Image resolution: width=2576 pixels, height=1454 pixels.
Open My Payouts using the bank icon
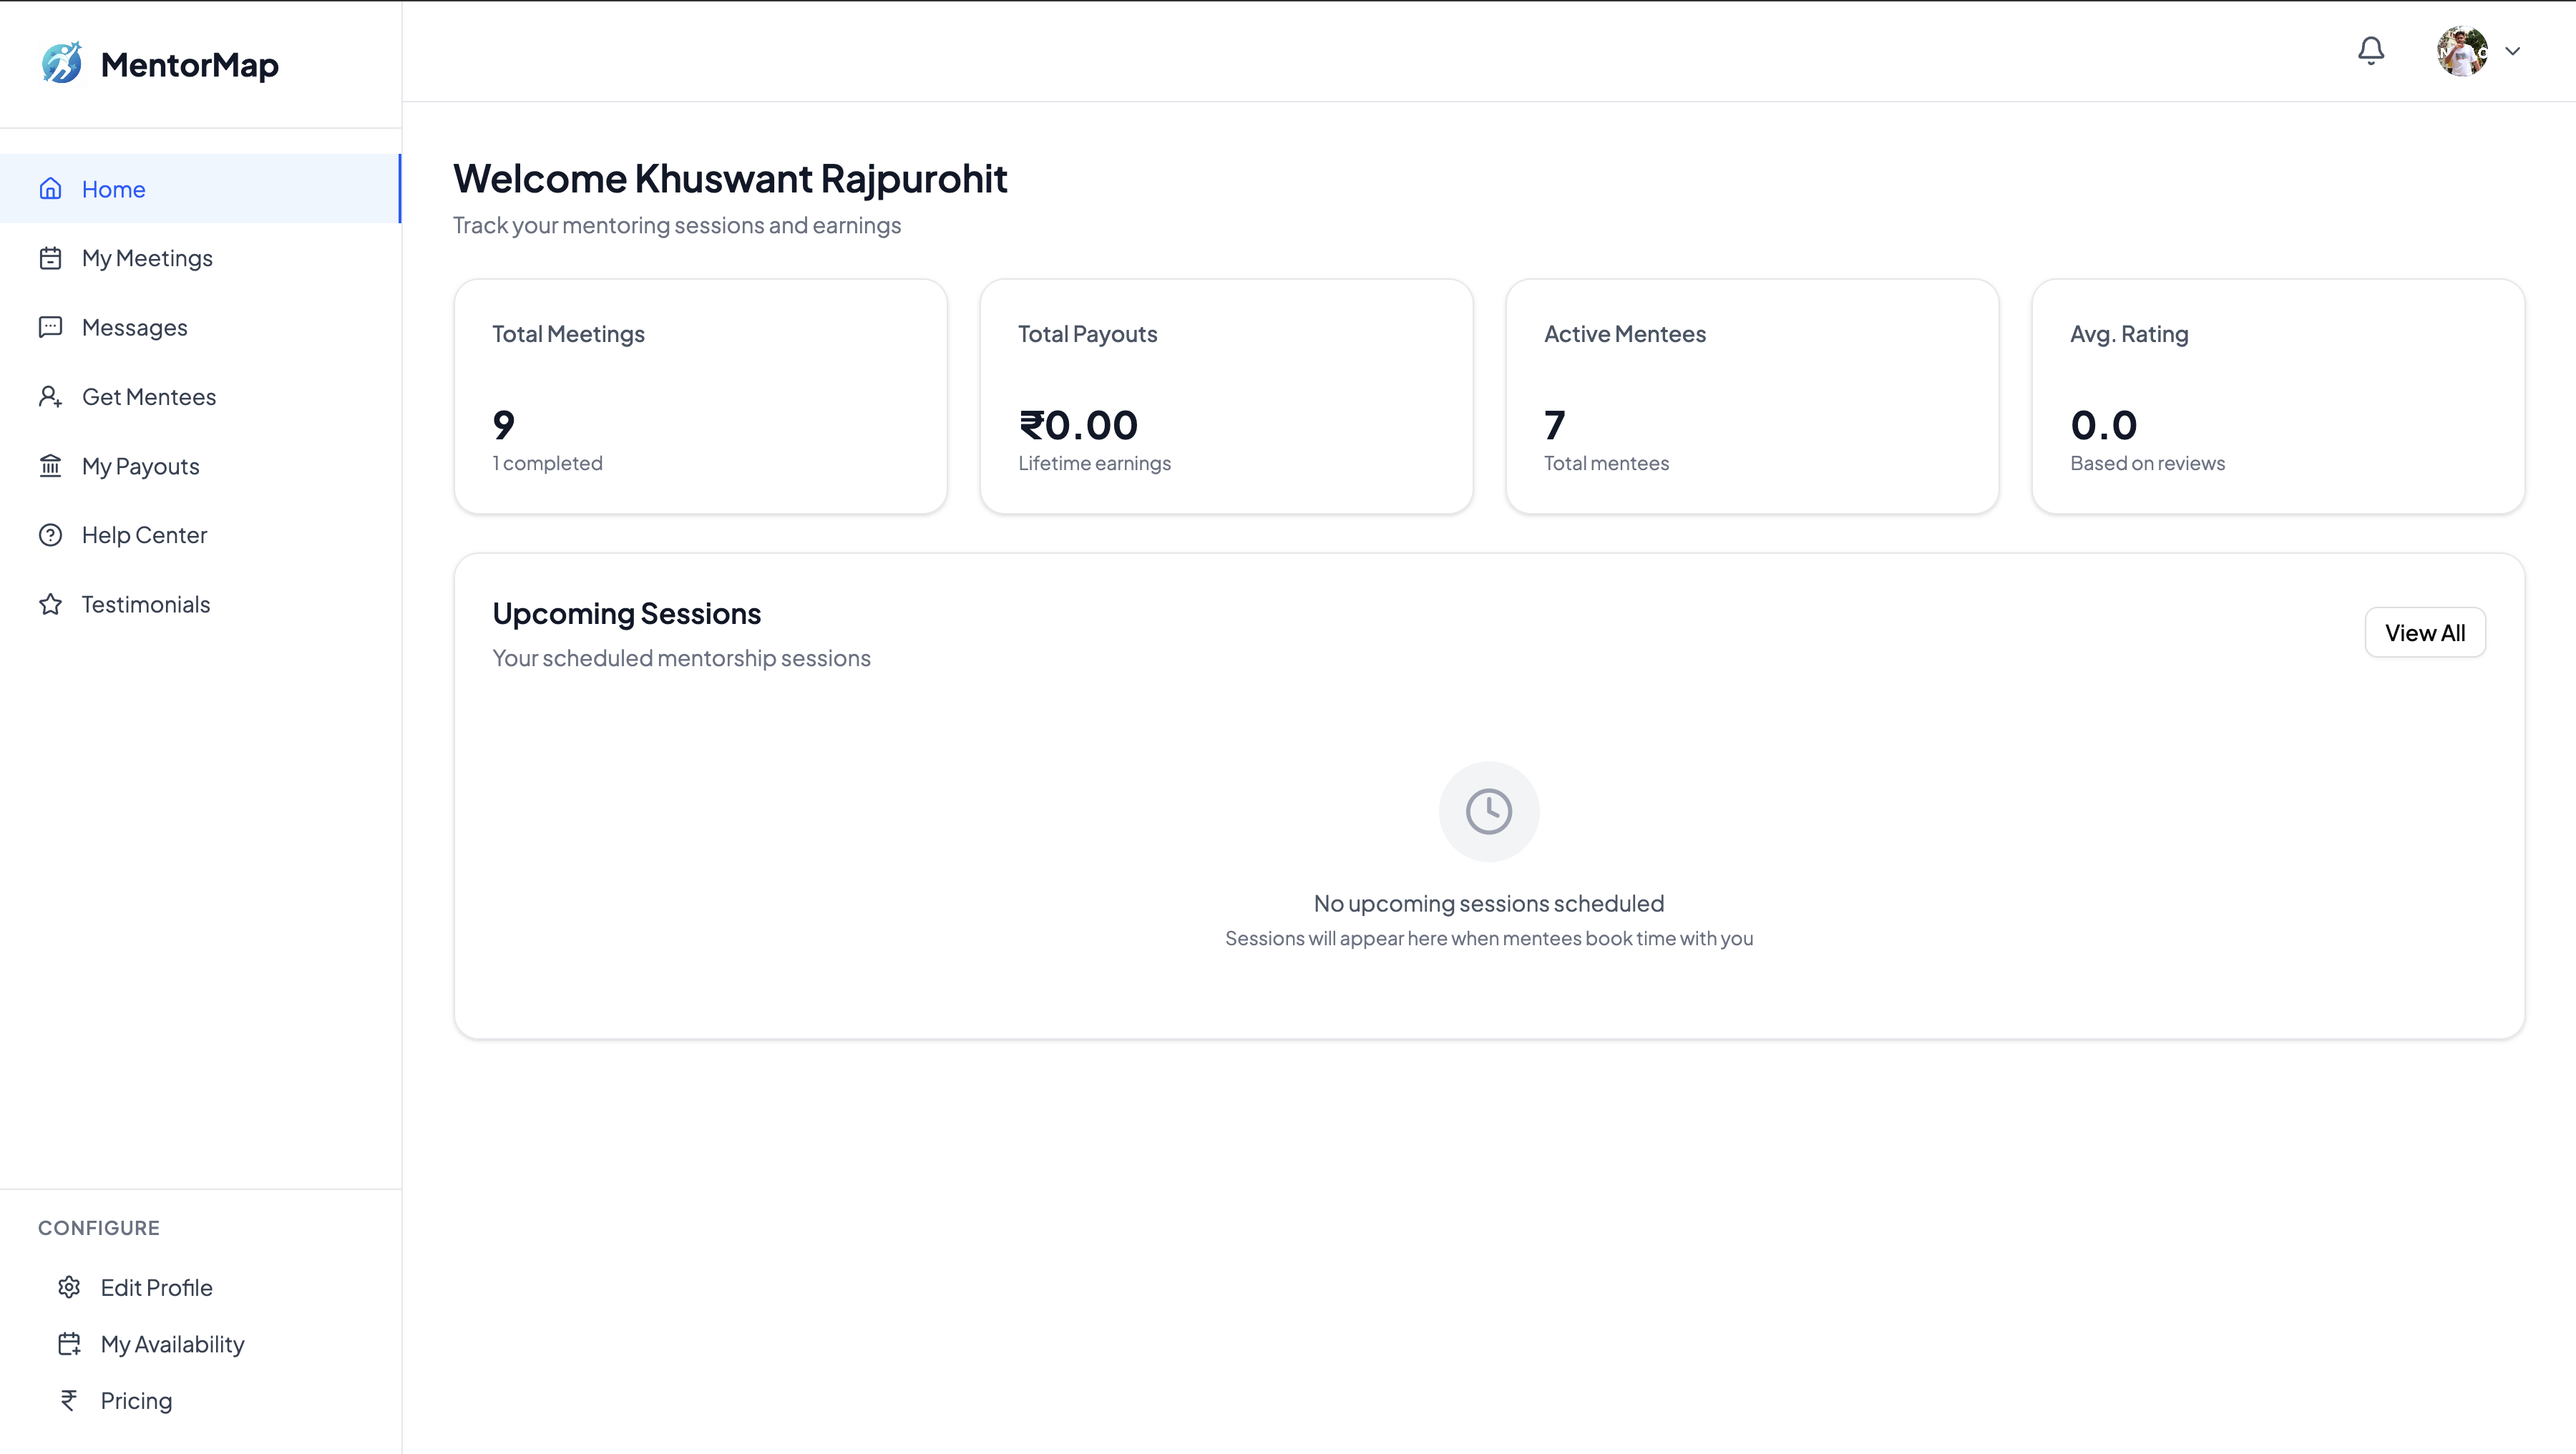pos(51,465)
